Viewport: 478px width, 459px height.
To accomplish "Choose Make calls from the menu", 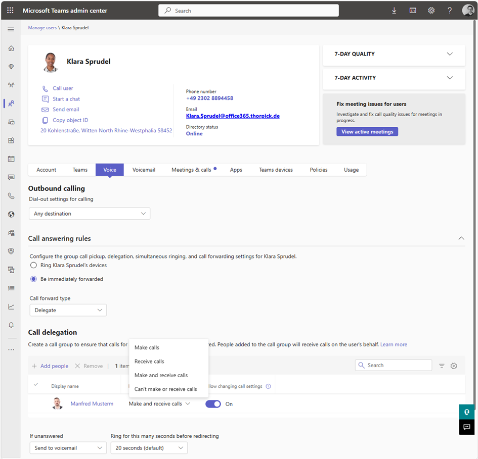I will click(x=169, y=347).
